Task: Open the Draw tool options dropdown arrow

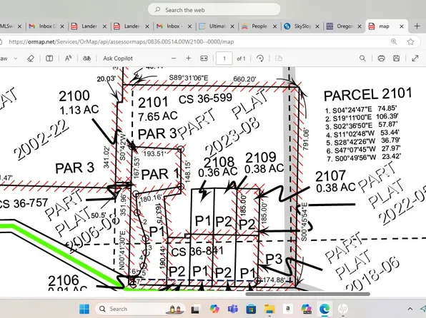Action: tap(16, 58)
